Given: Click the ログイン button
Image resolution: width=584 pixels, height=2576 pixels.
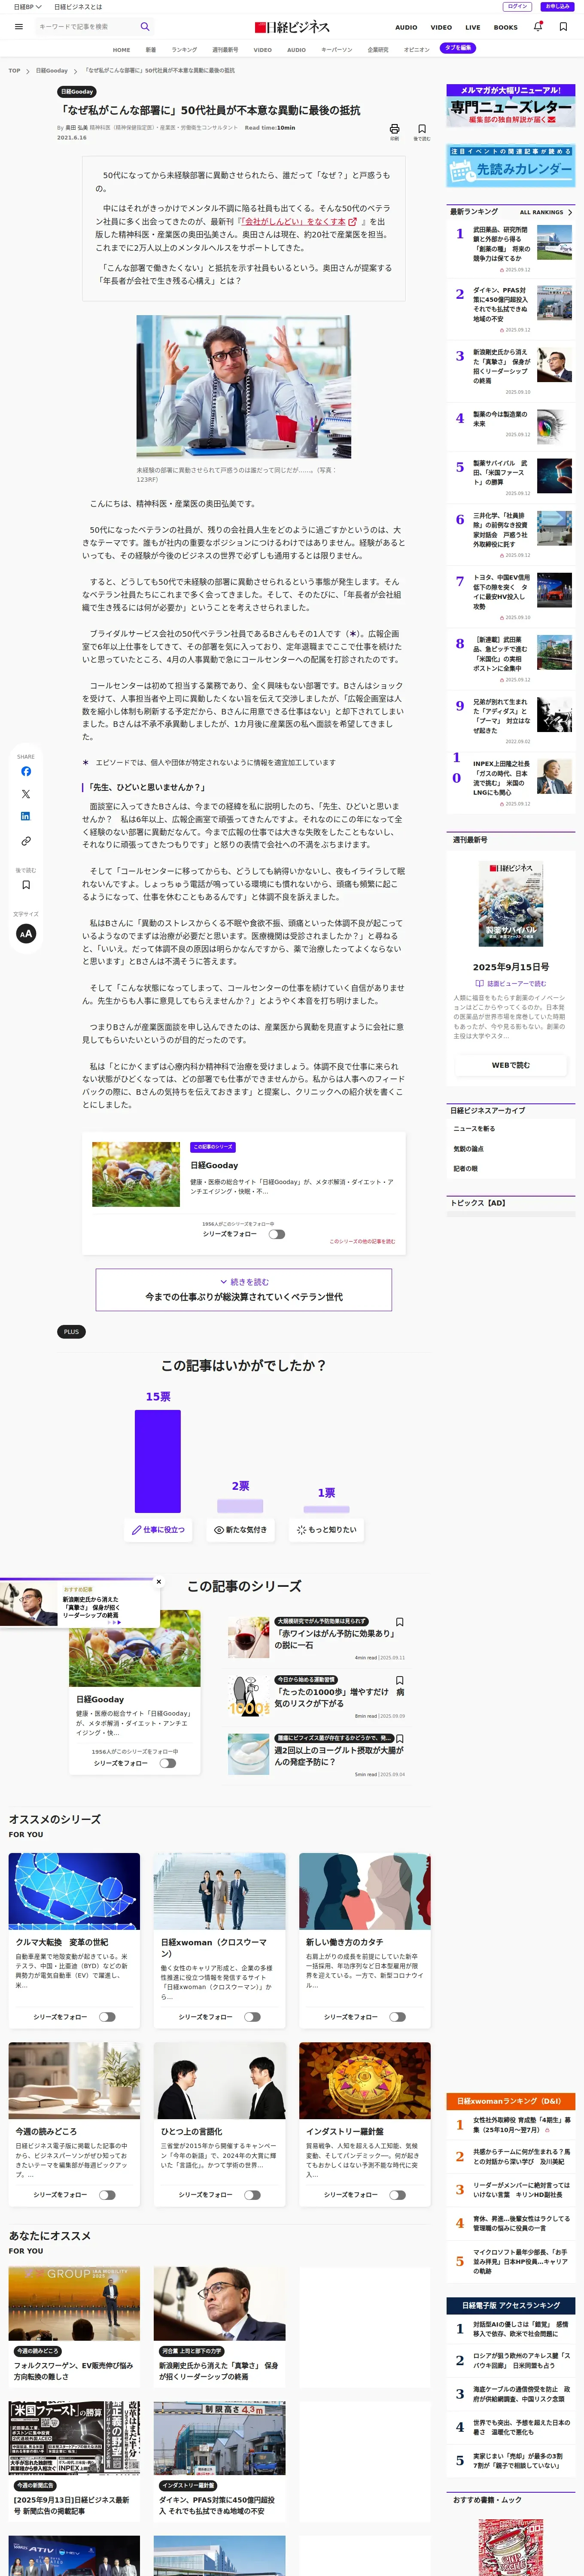Looking at the screenshot, I should click(x=517, y=6).
